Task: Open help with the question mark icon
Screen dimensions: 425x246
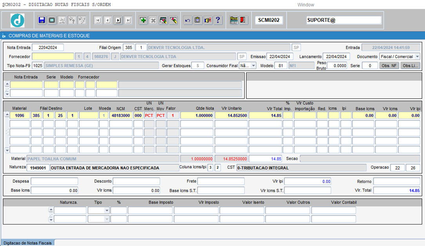Action: (x=218, y=20)
